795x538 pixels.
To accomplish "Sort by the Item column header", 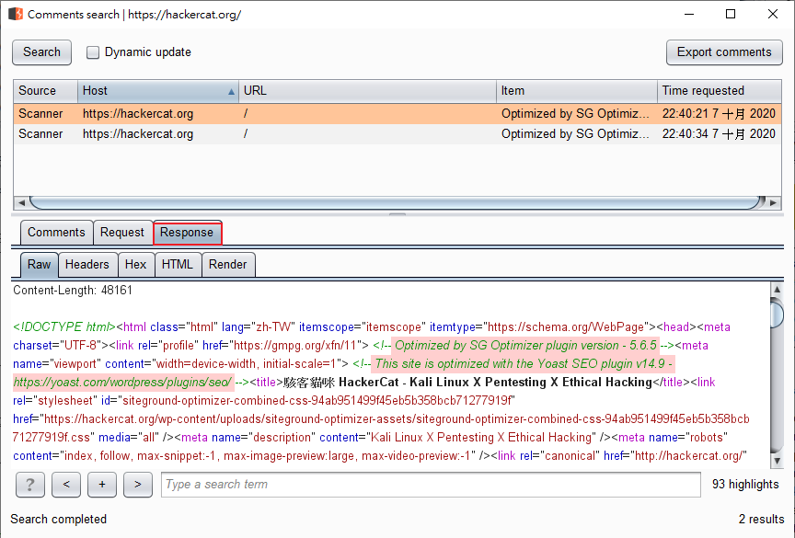I will (x=577, y=91).
